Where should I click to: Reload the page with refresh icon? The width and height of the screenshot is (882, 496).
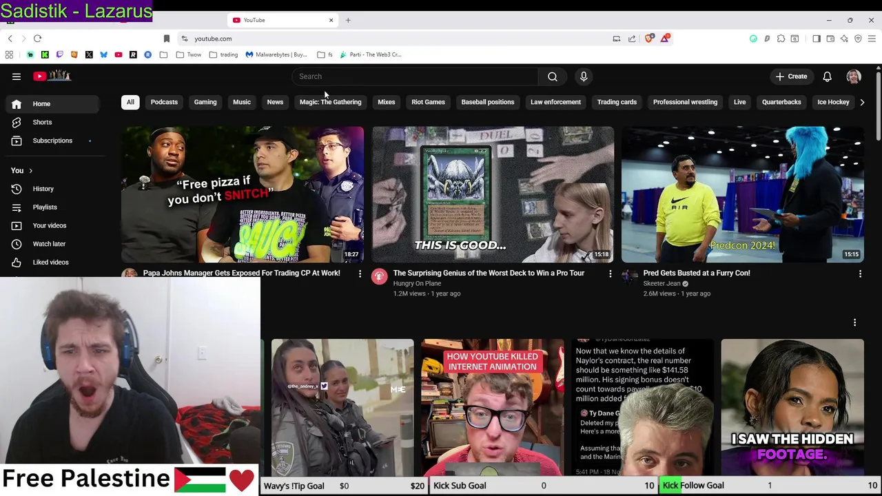[38, 39]
